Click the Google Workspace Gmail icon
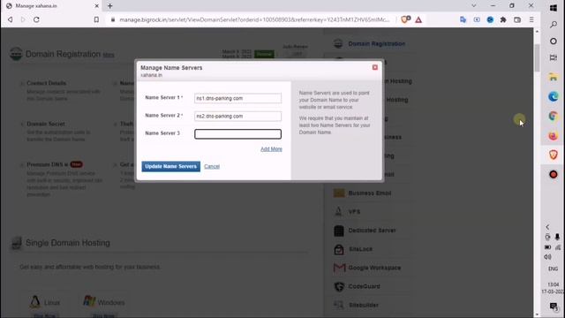Image resolution: width=565 pixels, height=318 pixels. [339, 268]
